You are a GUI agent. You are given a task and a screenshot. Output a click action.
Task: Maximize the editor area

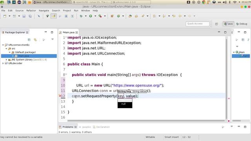[x=225, y=32]
